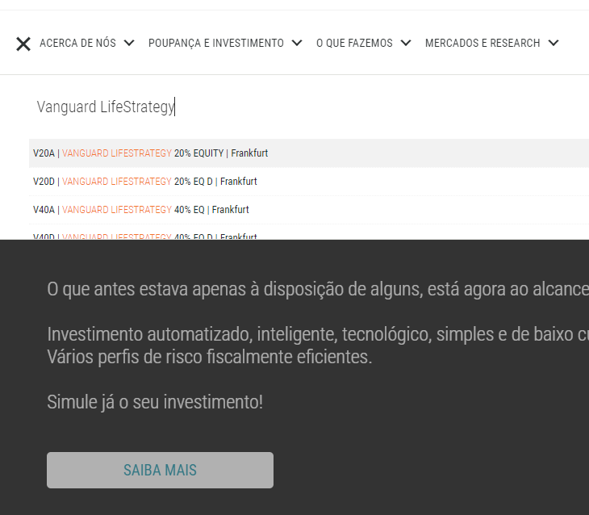Click the 'O que antes estava' banner headline
This screenshot has height=515, width=589.
pos(315,290)
